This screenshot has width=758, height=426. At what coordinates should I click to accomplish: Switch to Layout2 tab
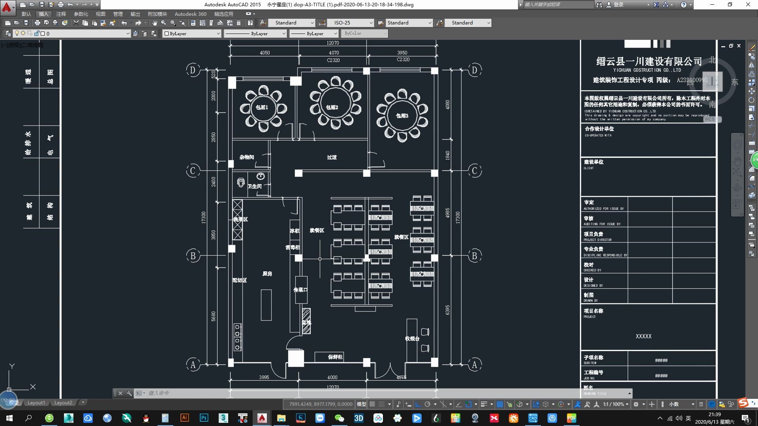[x=63, y=403]
